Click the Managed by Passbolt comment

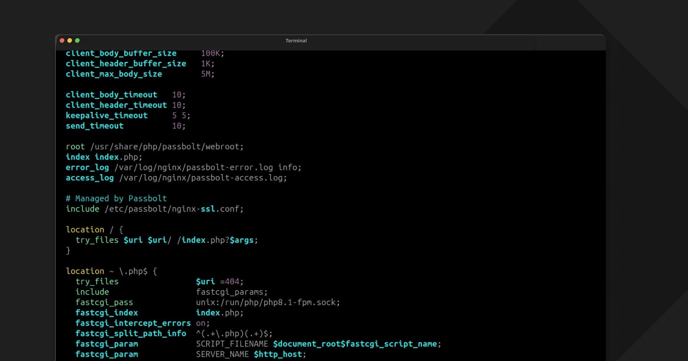116,199
